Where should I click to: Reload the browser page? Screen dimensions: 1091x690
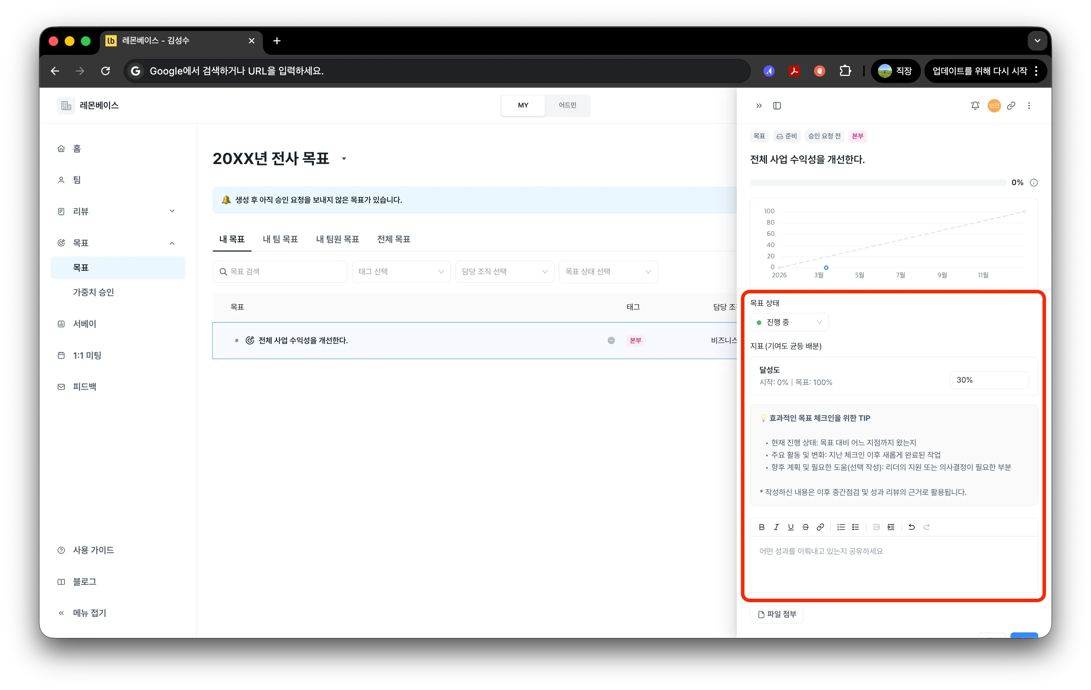105,71
